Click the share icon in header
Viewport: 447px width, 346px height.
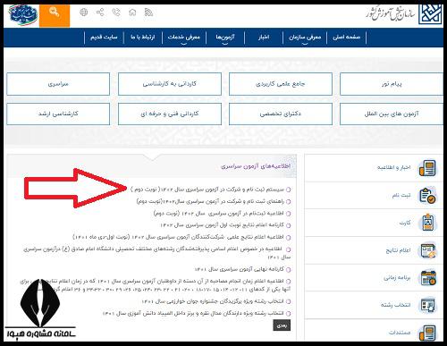[x=100, y=13]
